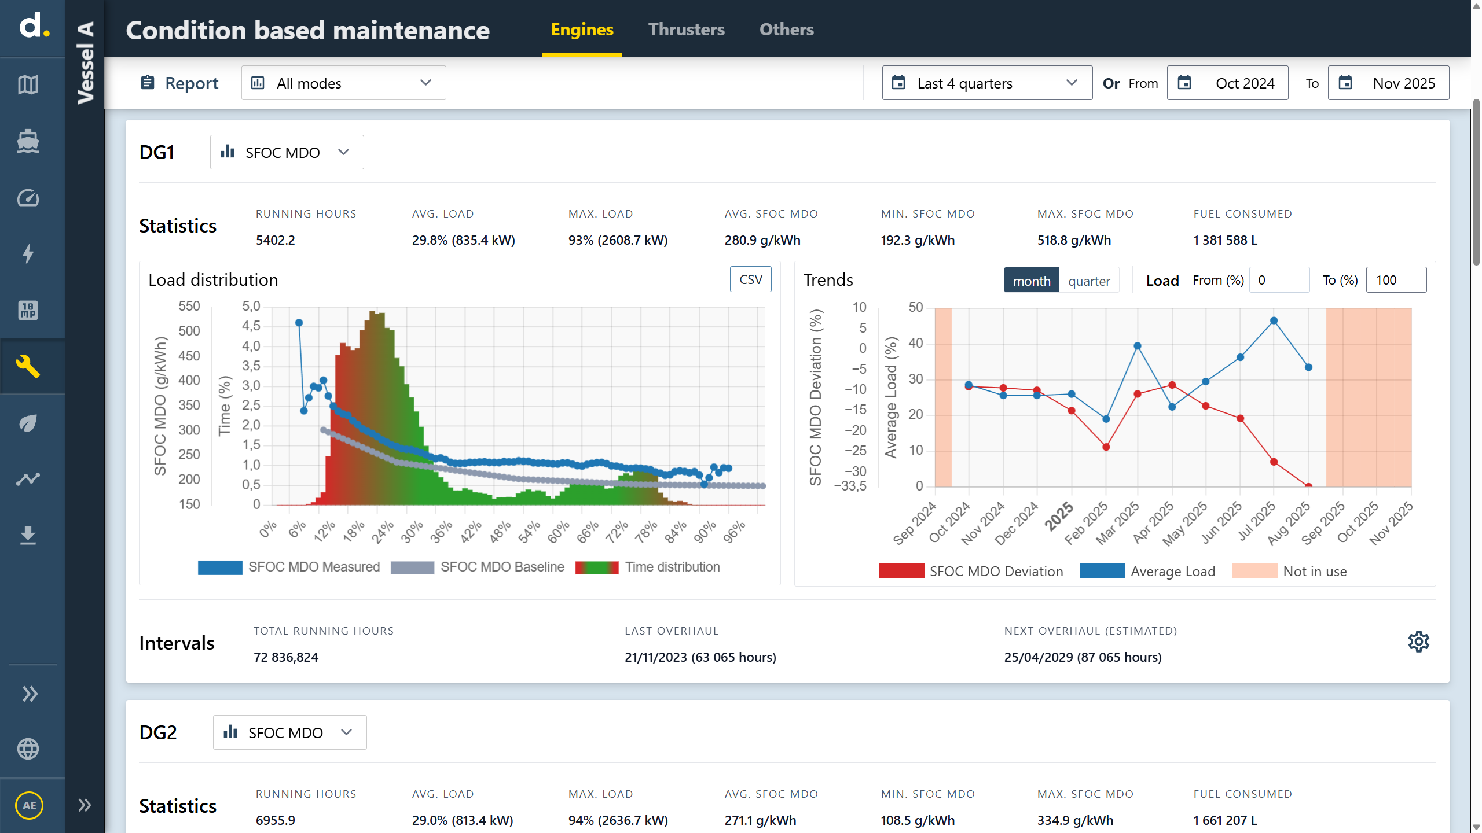Screen dimensions: 1482x833
Task: Click Load From (%) input field
Action: click(1279, 280)
